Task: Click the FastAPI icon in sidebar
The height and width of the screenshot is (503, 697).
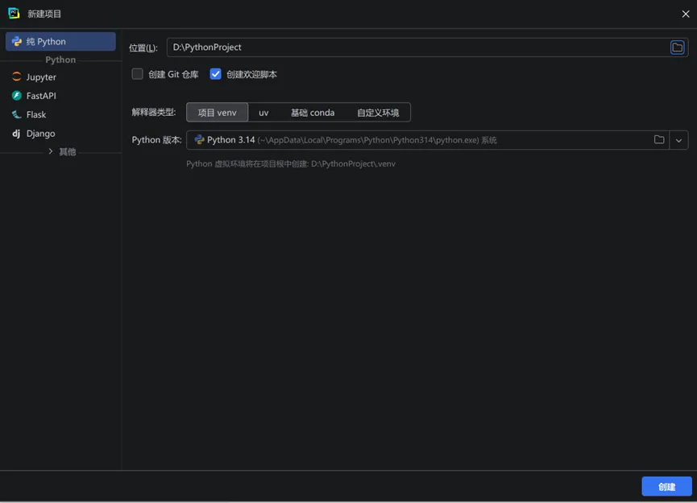Action: coord(16,96)
